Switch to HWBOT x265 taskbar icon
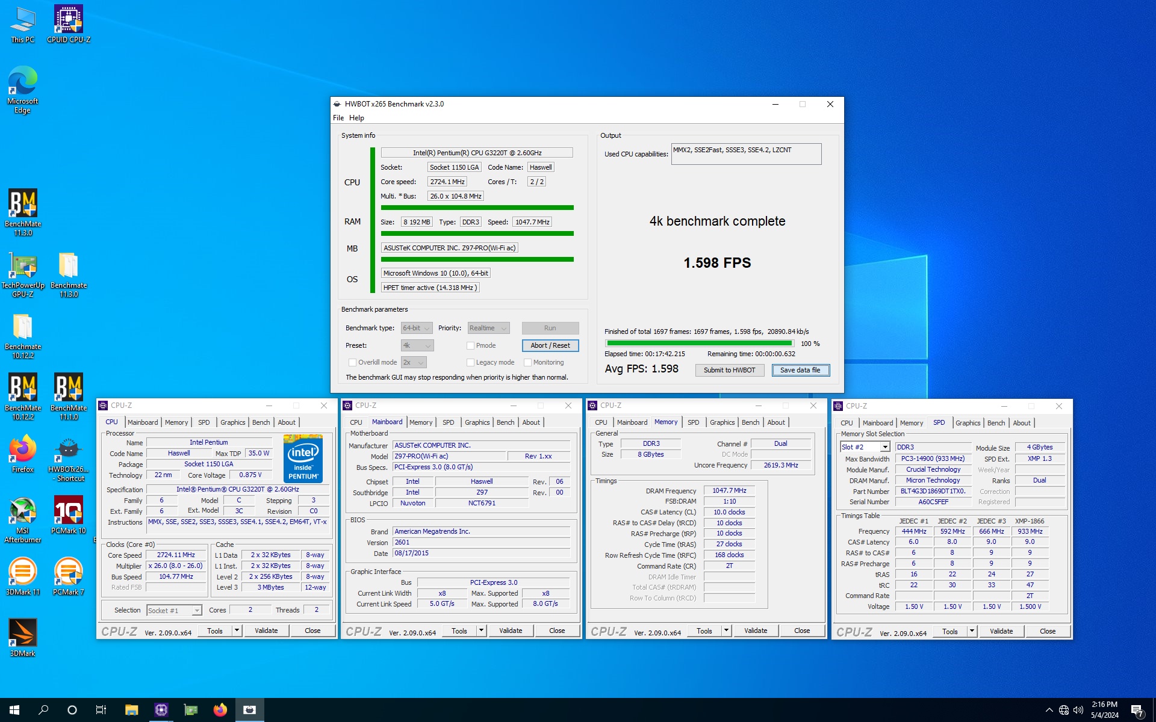This screenshot has height=722, width=1156. point(249,710)
